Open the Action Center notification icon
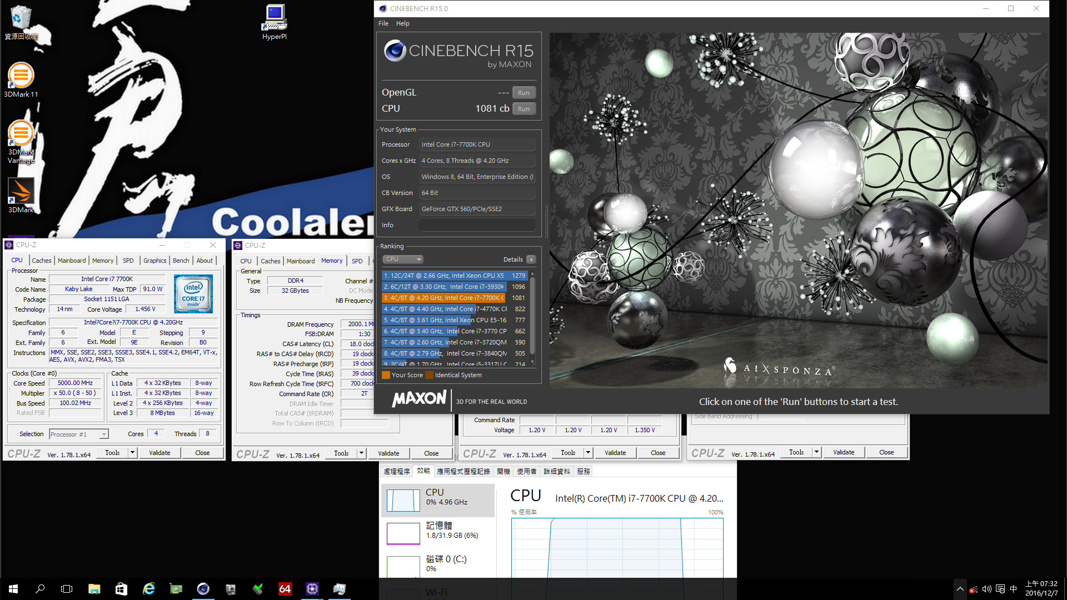1067x600 pixels. click(x=1000, y=589)
